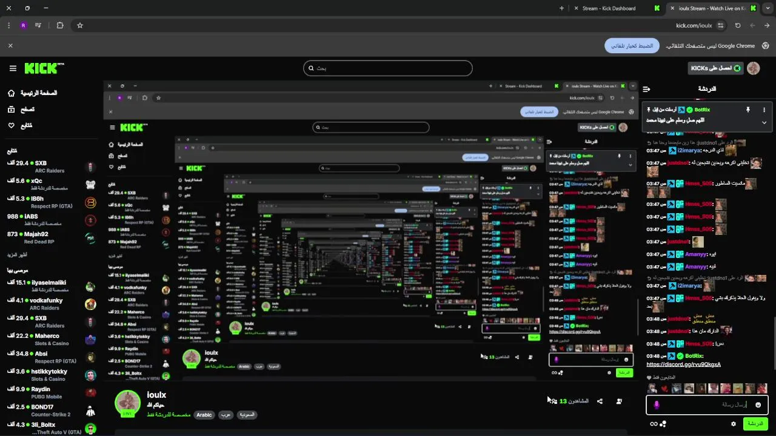Open the profile avatar in the Kick header
The image size is (776, 436).
[x=754, y=68]
